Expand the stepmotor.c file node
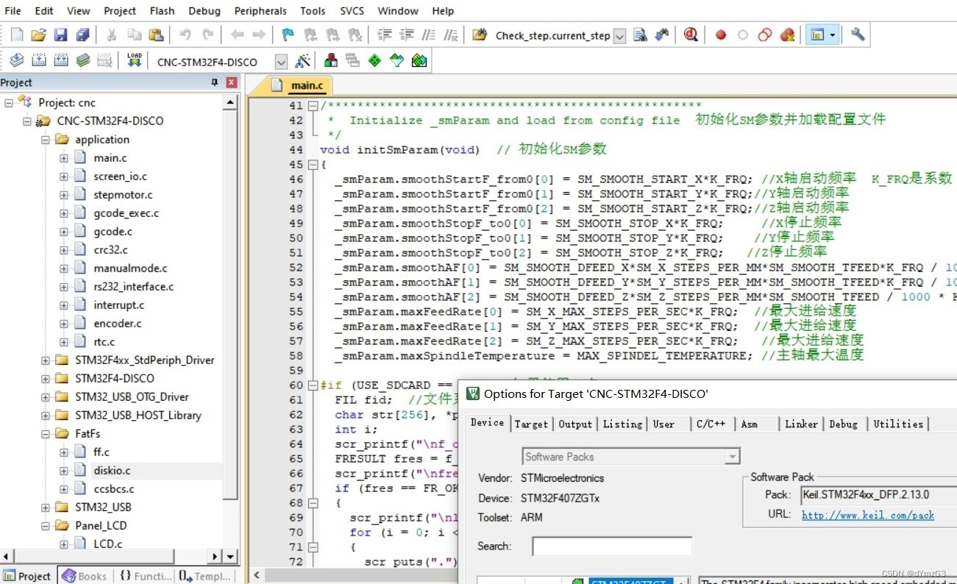The height and width of the screenshot is (584, 957). [x=64, y=194]
